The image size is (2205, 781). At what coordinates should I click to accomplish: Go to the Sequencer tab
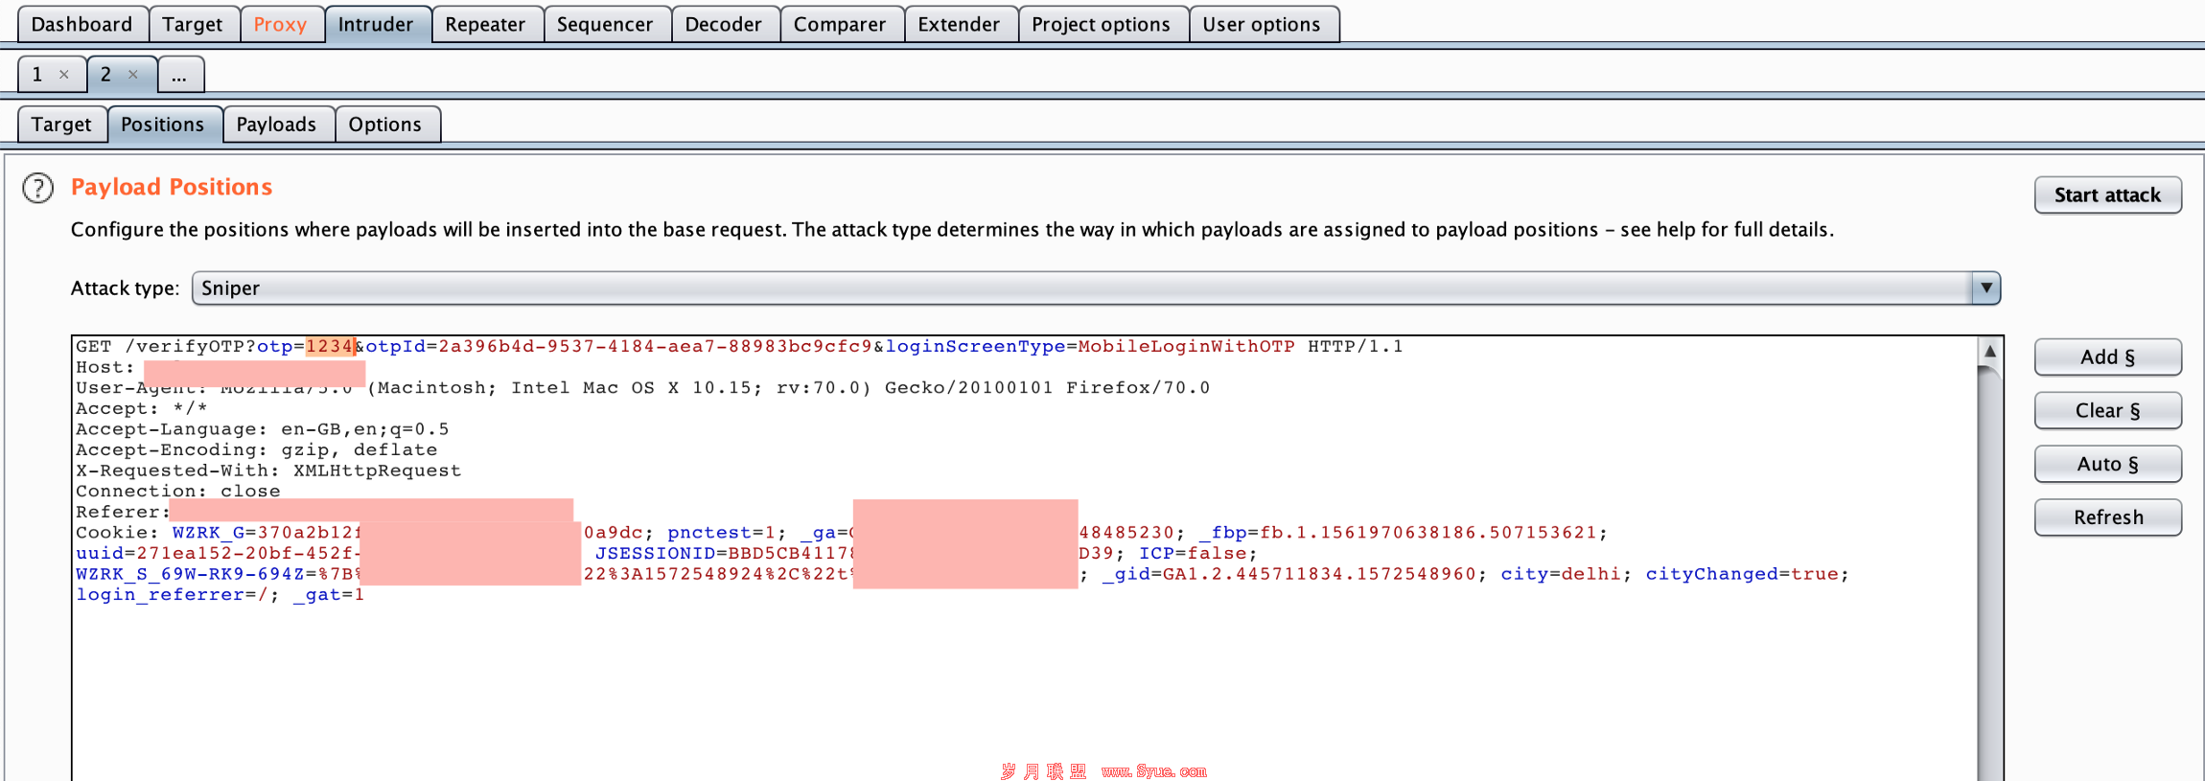coord(605,24)
